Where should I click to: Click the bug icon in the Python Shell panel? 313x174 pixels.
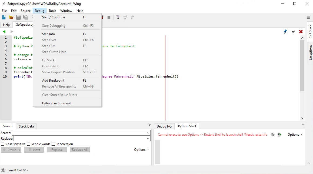click(x=273, y=135)
